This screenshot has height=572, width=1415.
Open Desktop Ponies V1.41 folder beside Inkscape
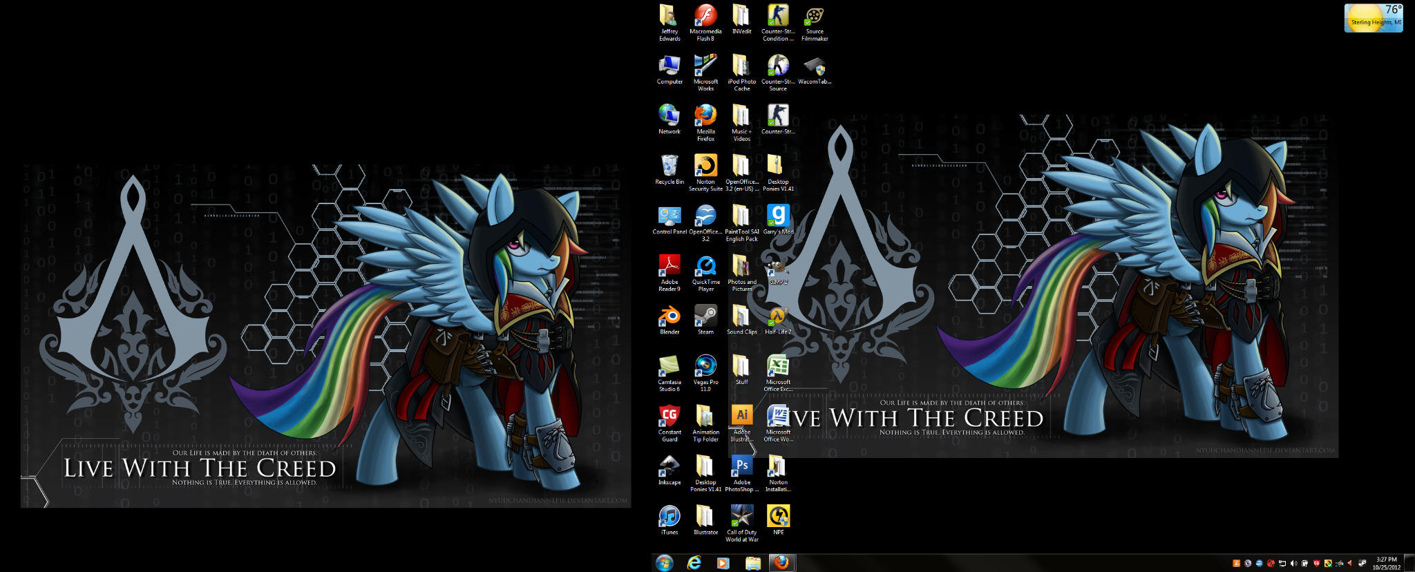coord(705,474)
